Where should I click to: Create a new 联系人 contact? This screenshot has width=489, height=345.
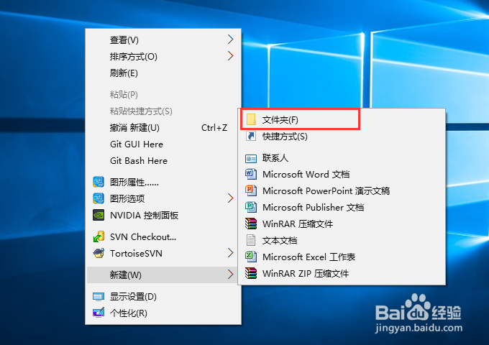[x=342, y=158]
